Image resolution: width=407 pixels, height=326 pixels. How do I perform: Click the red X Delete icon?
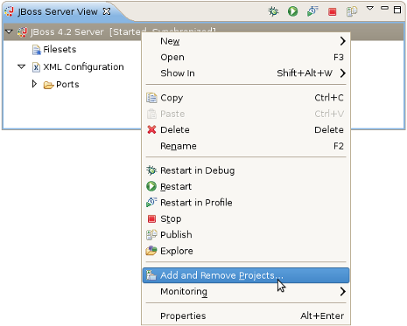[x=151, y=129]
